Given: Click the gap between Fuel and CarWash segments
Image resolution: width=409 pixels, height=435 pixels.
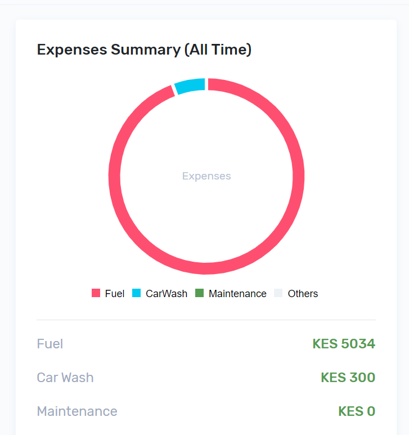Looking at the screenshot, I should pos(206,84).
